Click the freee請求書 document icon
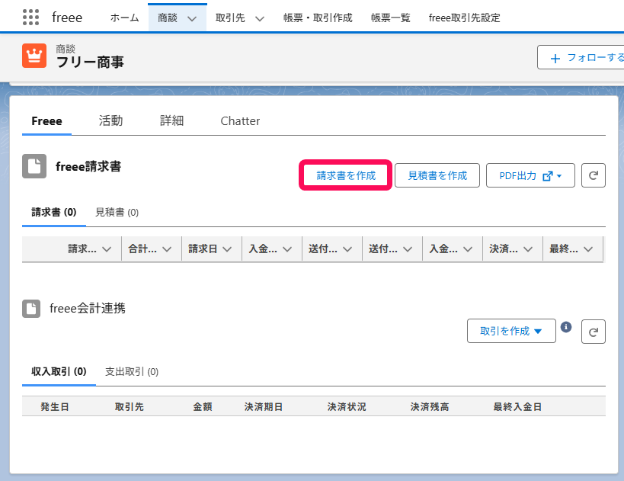This screenshot has width=624, height=481. tap(34, 166)
